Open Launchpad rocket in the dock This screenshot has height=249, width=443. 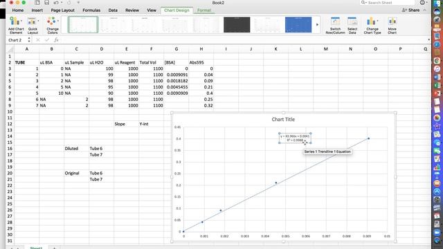(x=437, y=20)
